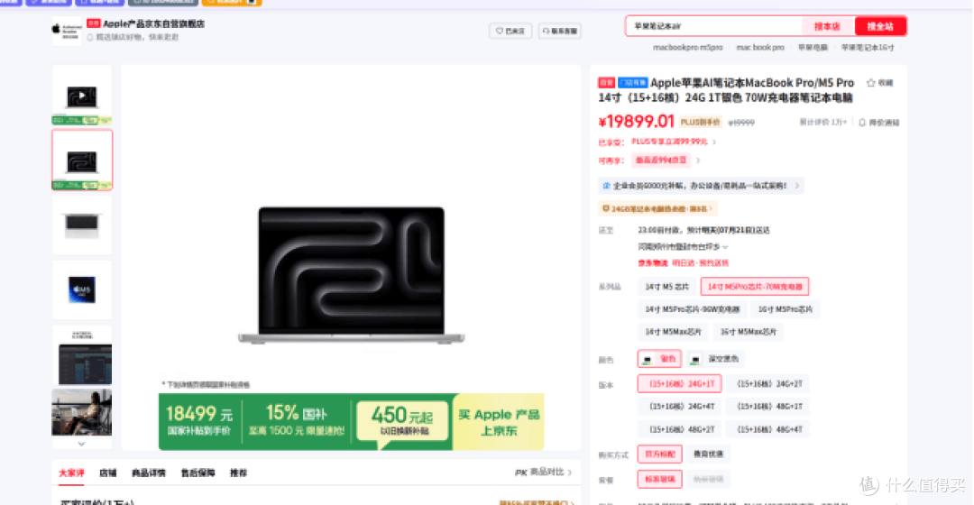974x505 pixels.
Task: Click the PLUS到手价 label
Action: point(700,123)
